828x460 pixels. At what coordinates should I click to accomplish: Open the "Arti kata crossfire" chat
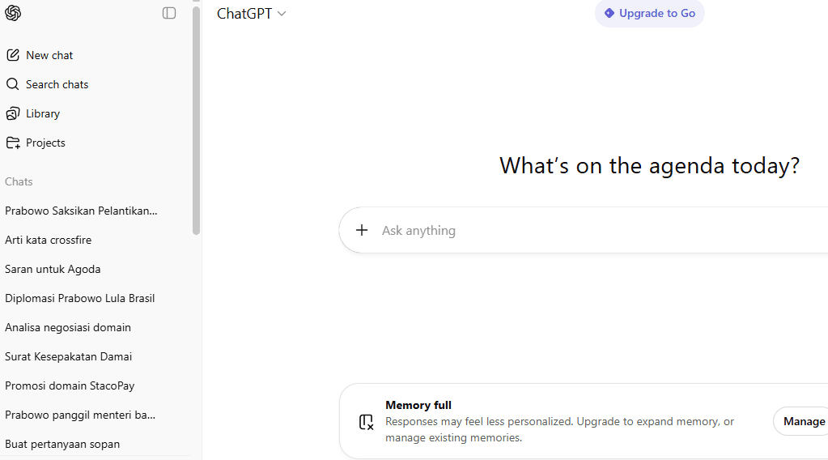(49, 240)
